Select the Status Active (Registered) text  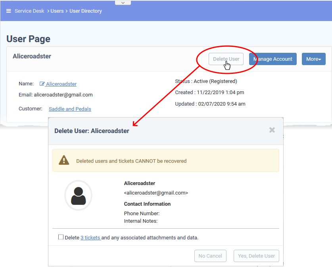pyautogui.click(x=206, y=81)
